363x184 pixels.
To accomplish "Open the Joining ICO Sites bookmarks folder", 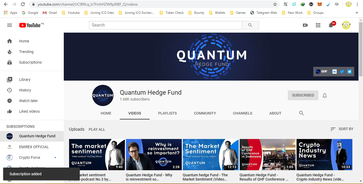I will [99, 13].
